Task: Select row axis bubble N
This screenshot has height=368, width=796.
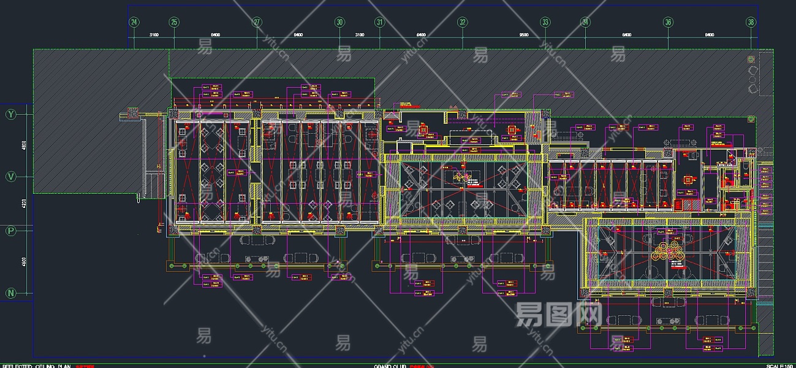Action: pyautogui.click(x=11, y=293)
